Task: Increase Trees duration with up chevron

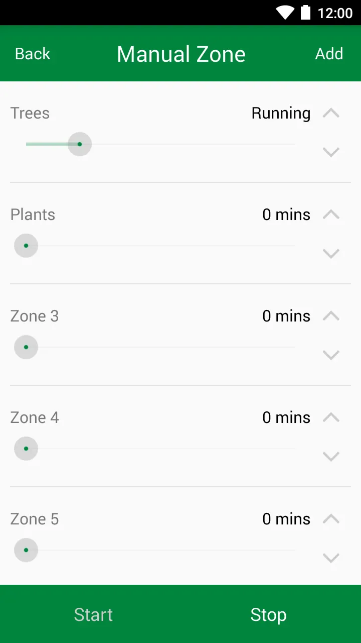Action: (x=331, y=113)
